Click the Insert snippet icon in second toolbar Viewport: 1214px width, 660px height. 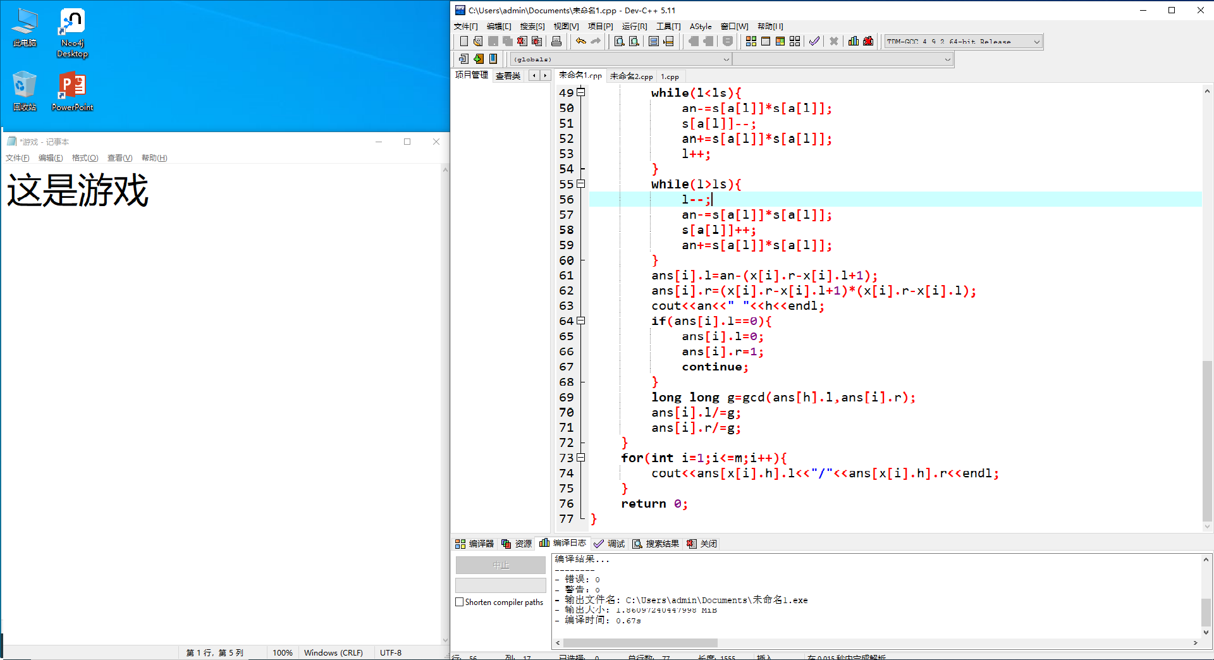pyautogui.click(x=464, y=59)
